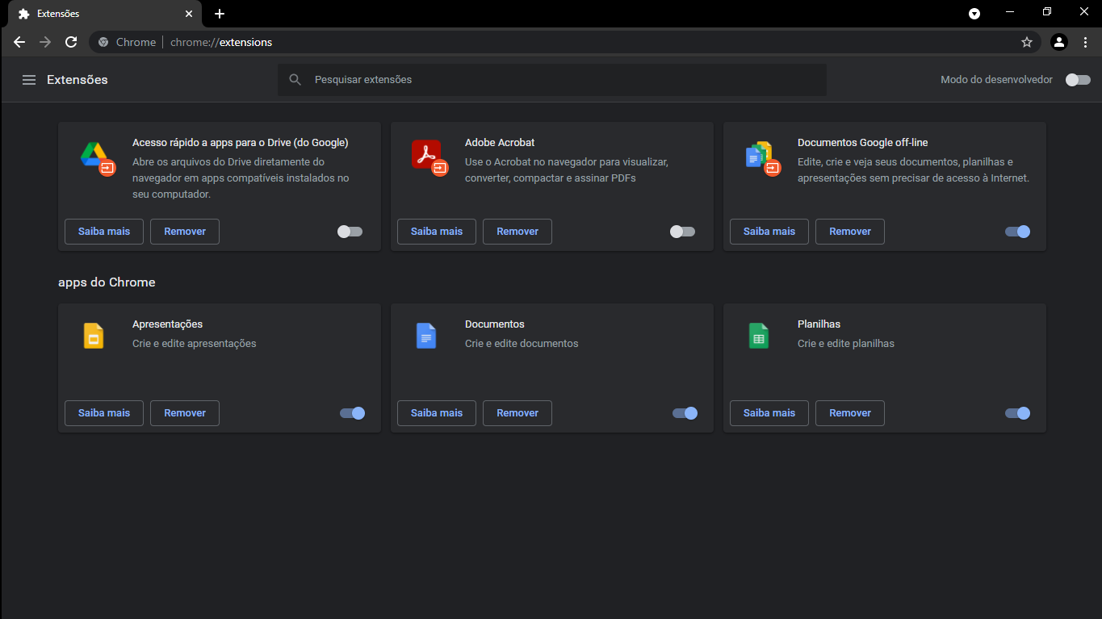Click Crie e edite documentos description
The image size is (1102, 619).
point(522,344)
